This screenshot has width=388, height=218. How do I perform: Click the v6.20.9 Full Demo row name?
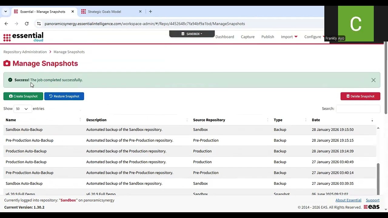pos(20,194)
